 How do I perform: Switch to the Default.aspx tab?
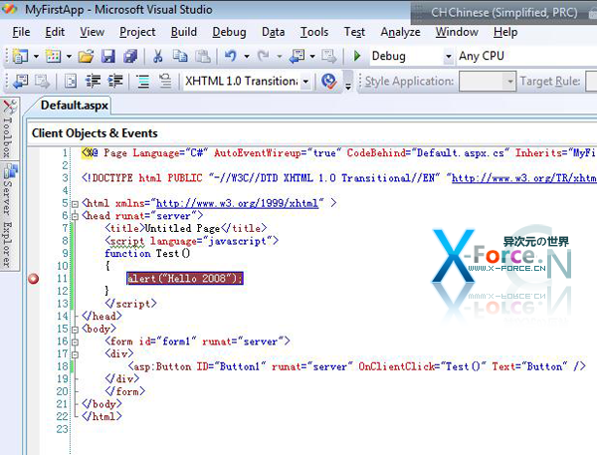[x=75, y=106]
